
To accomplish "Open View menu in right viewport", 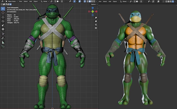I will click(x=100, y=2).
